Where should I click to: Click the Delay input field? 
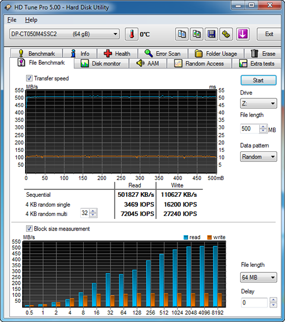tap(254, 302)
